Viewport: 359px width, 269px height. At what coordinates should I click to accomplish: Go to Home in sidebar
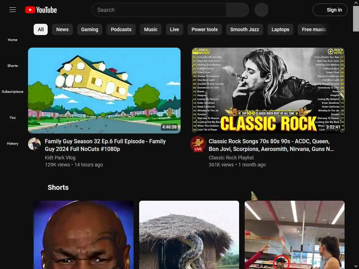click(13, 40)
